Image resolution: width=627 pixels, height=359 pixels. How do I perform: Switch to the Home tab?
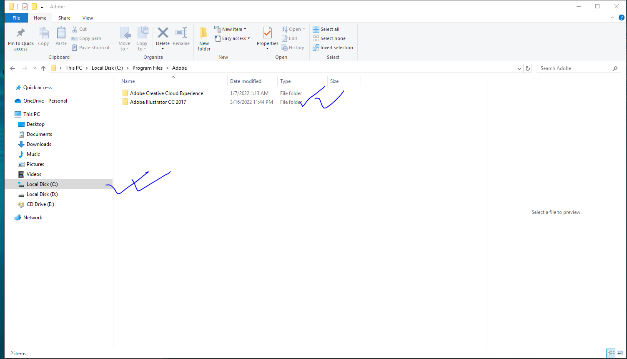tap(40, 18)
